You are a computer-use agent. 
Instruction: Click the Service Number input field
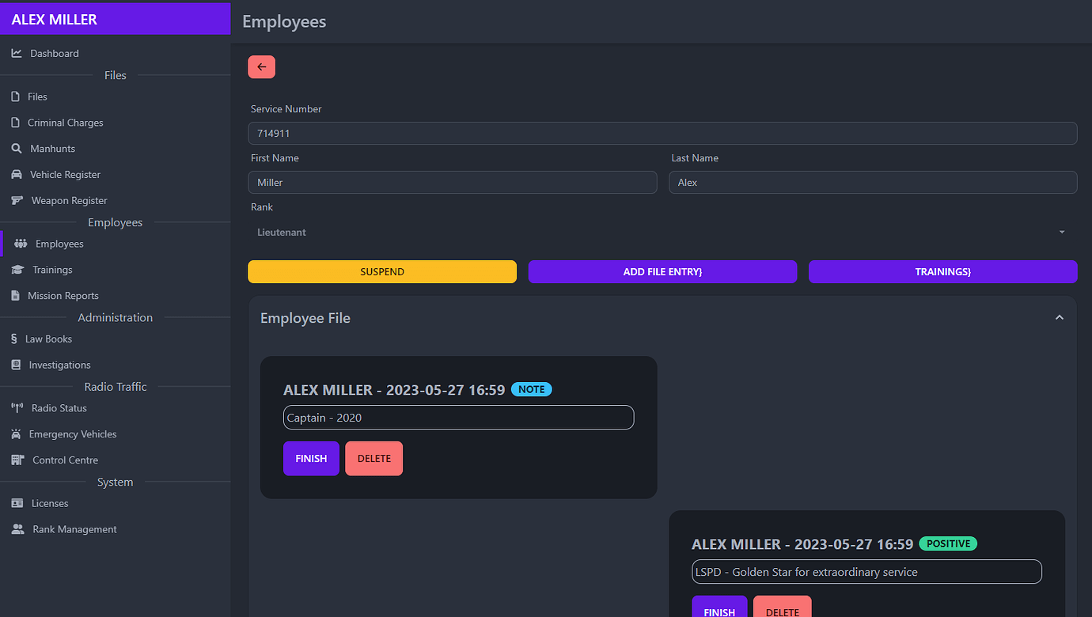662,133
